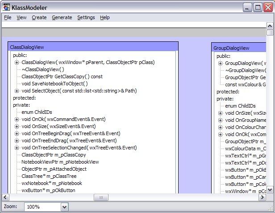
Task: Expand the void OnColourChan node
Action: [220, 127]
